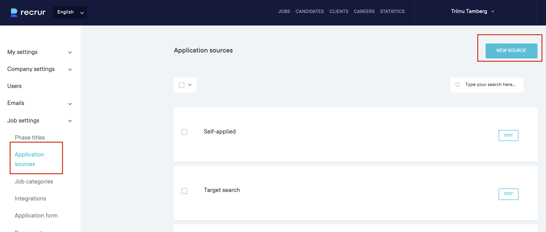Image resolution: width=546 pixels, height=232 pixels.
Task: Expand My settings section
Action: point(70,52)
